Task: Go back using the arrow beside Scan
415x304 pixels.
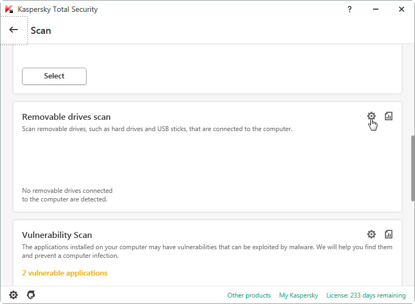Action: click(x=13, y=30)
